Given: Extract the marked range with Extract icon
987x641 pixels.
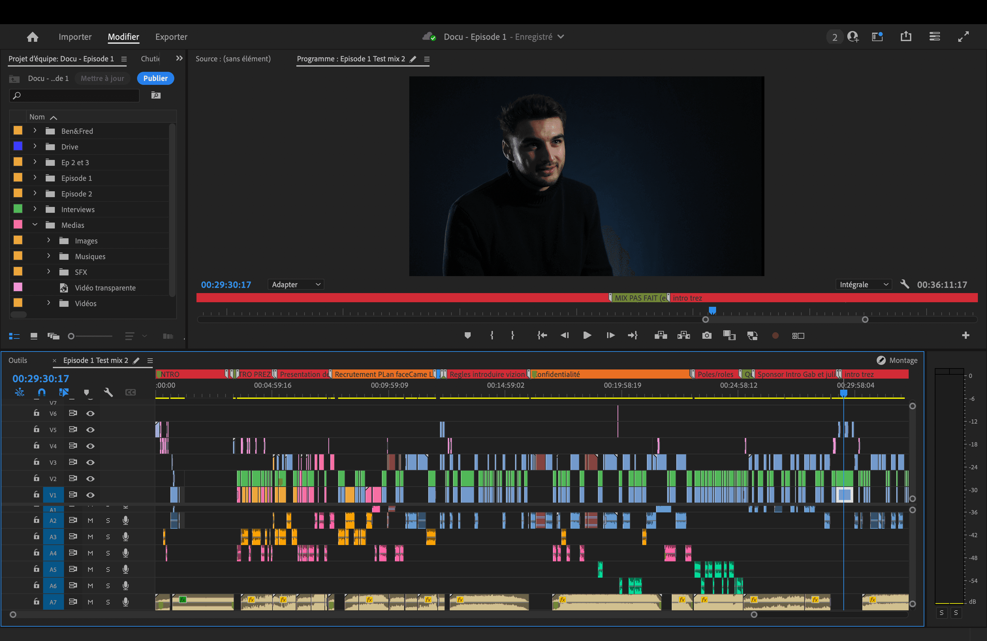Looking at the screenshot, I should (x=683, y=336).
